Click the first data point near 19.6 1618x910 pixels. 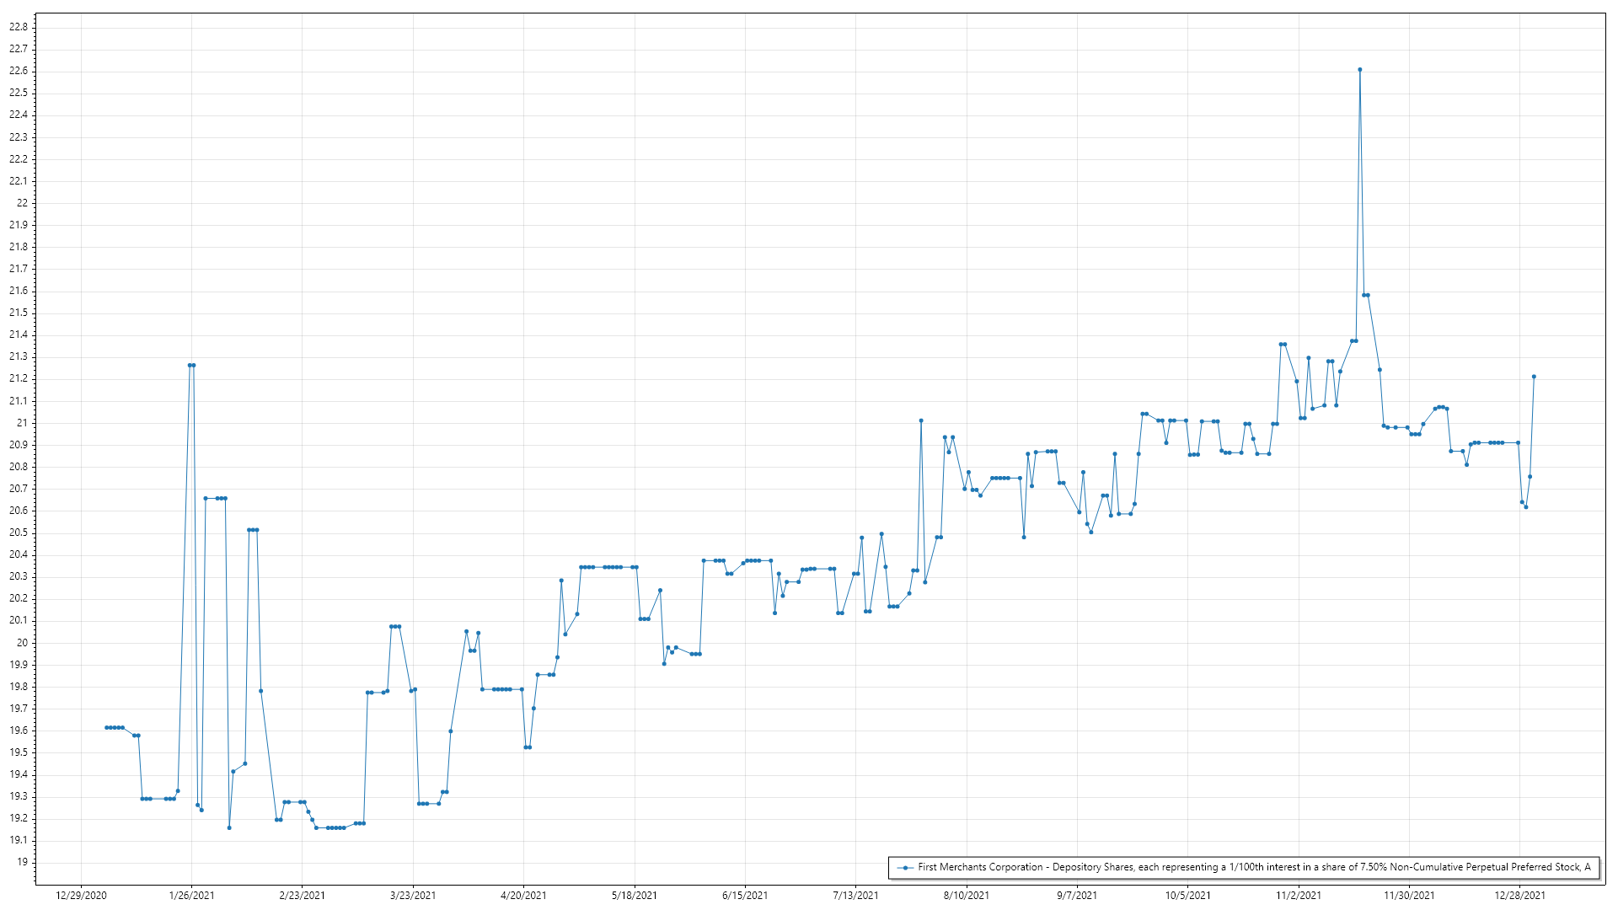point(106,727)
